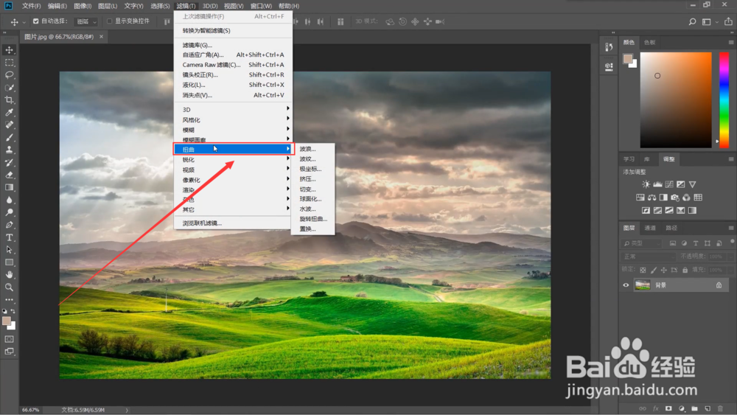Hide the 背景 layer with eye icon
Image resolution: width=737 pixels, height=415 pixels.
pos(626,285)
